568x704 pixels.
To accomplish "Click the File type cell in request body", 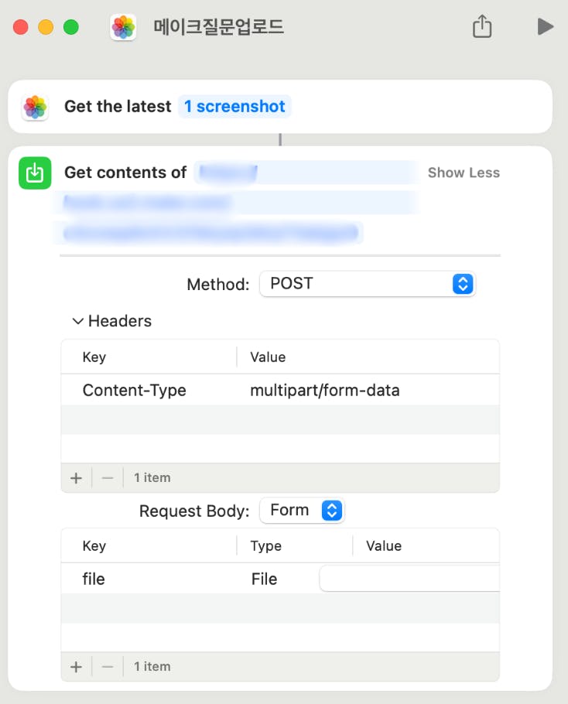I will coord(264,579).
